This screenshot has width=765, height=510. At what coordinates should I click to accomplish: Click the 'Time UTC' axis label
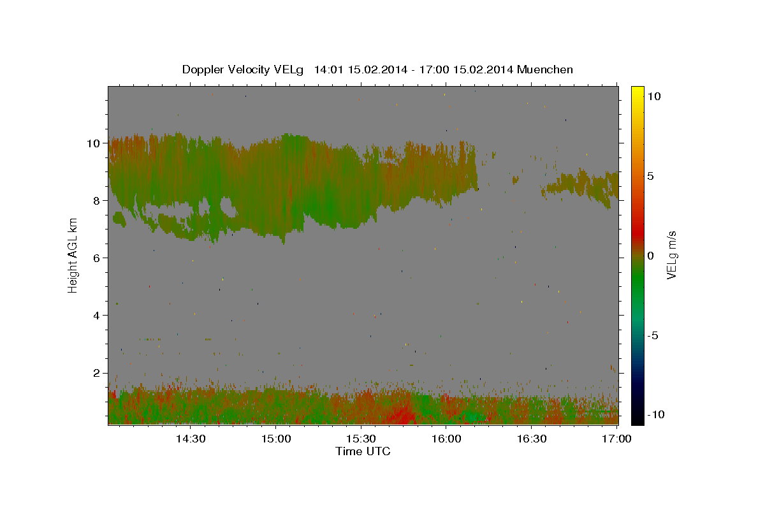click(x=363, y=451)
